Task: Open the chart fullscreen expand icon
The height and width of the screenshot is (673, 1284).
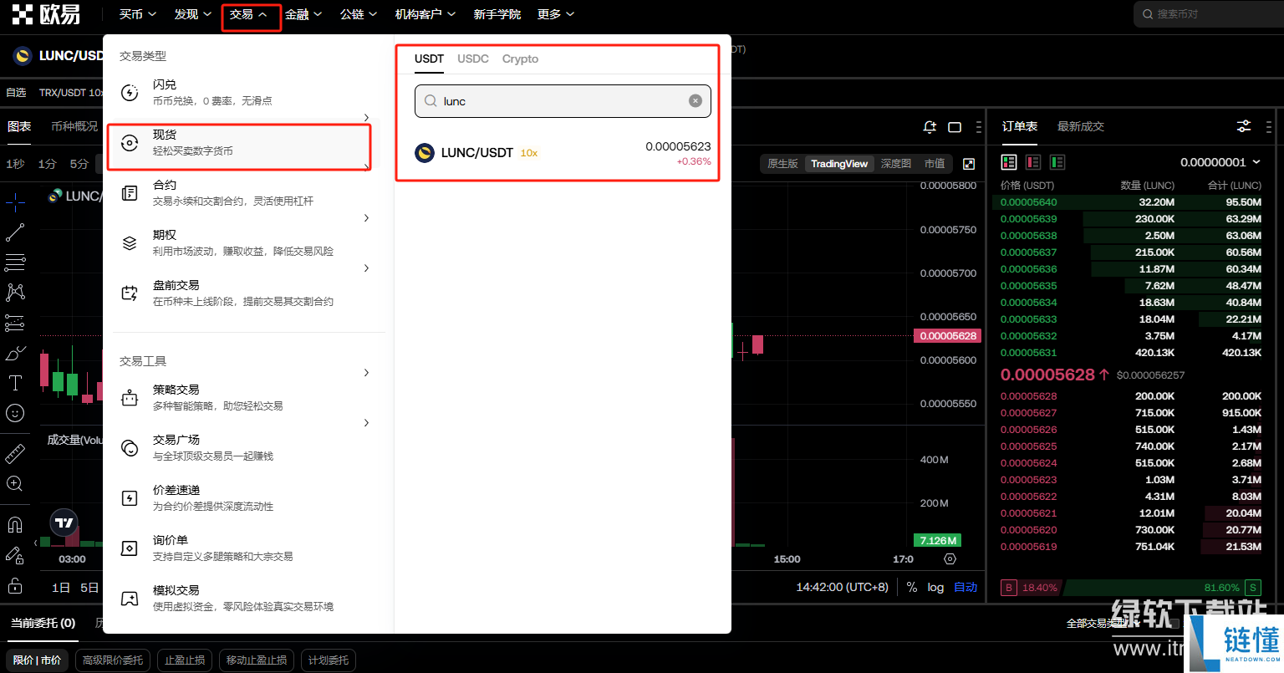Action: click(x=969, y=164)
